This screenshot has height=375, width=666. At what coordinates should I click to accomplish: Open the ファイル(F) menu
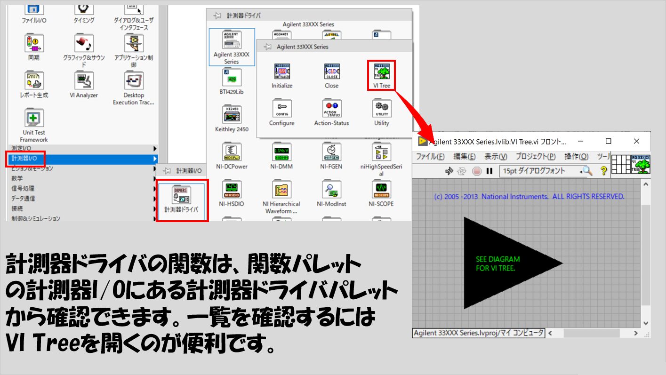[x=430, y=157]
